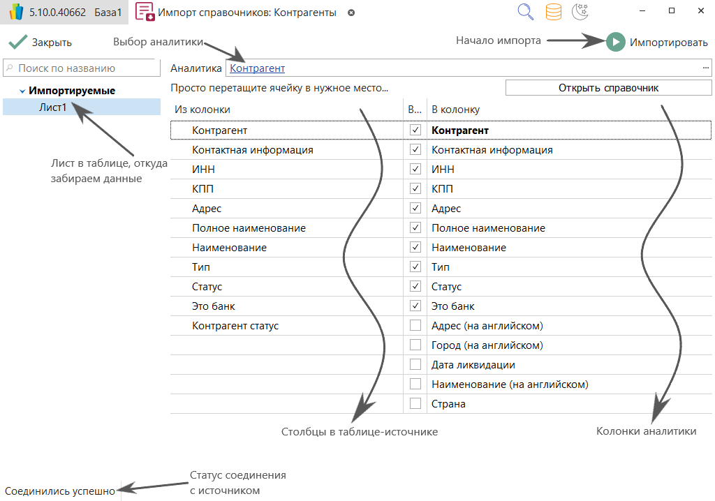Click the magnifying glass search icon

pos(526,12)
